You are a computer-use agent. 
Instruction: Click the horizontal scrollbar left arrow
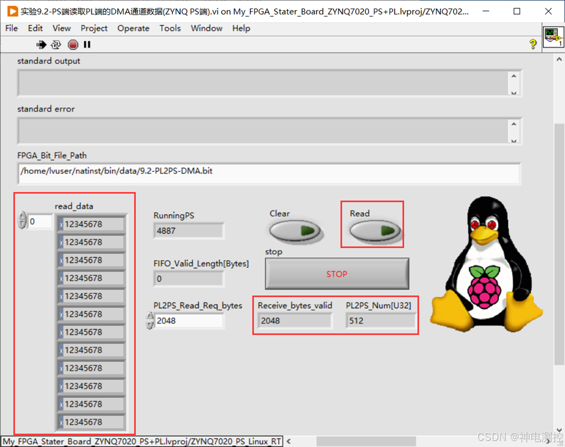tap(289, 441)
